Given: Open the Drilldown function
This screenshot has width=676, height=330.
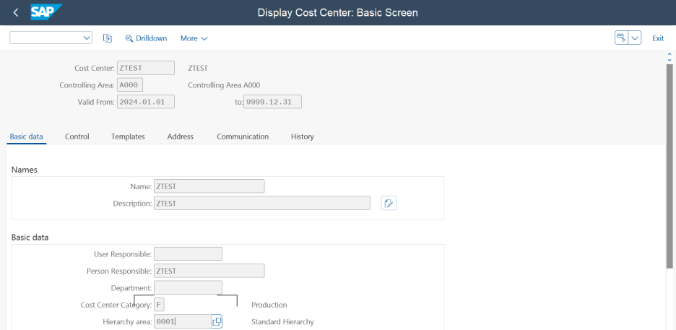Looking at the screenshot, I should pyautogui.click(x=146, y=38).
